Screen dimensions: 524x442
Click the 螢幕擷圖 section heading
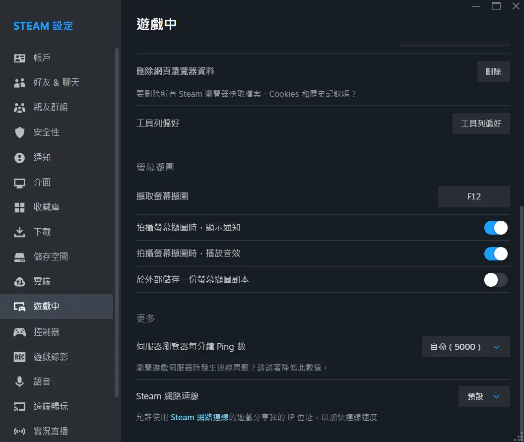point(155,167)
